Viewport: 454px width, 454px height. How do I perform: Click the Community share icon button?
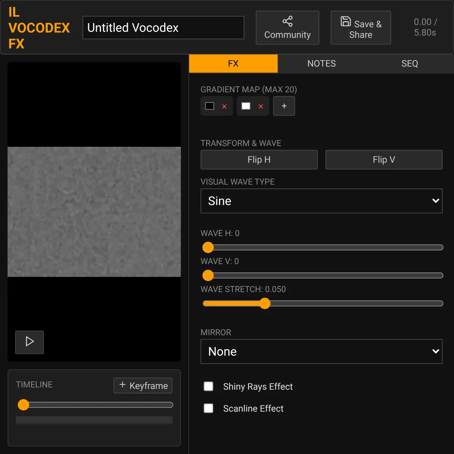point(288,28)
